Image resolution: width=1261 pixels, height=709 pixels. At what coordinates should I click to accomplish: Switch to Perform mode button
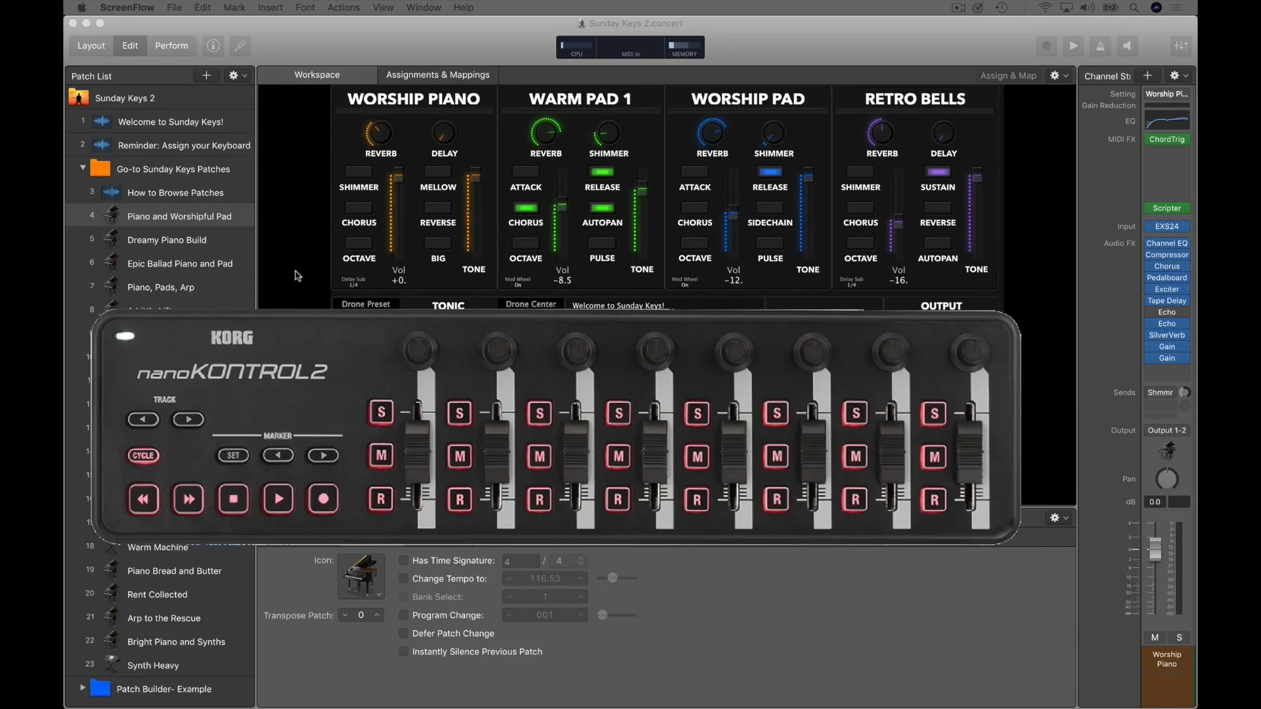click(171, 46)
